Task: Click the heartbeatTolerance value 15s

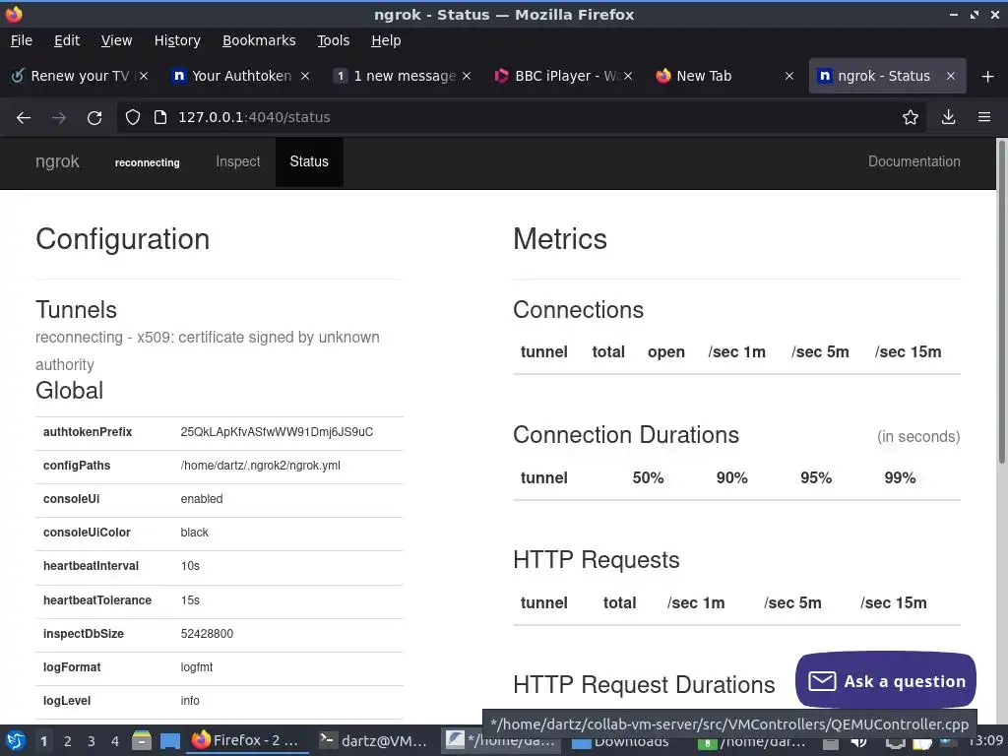Action: (x=190, y=600)
